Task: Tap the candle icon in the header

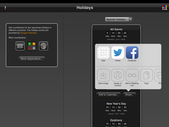Action: click(5, 8)
